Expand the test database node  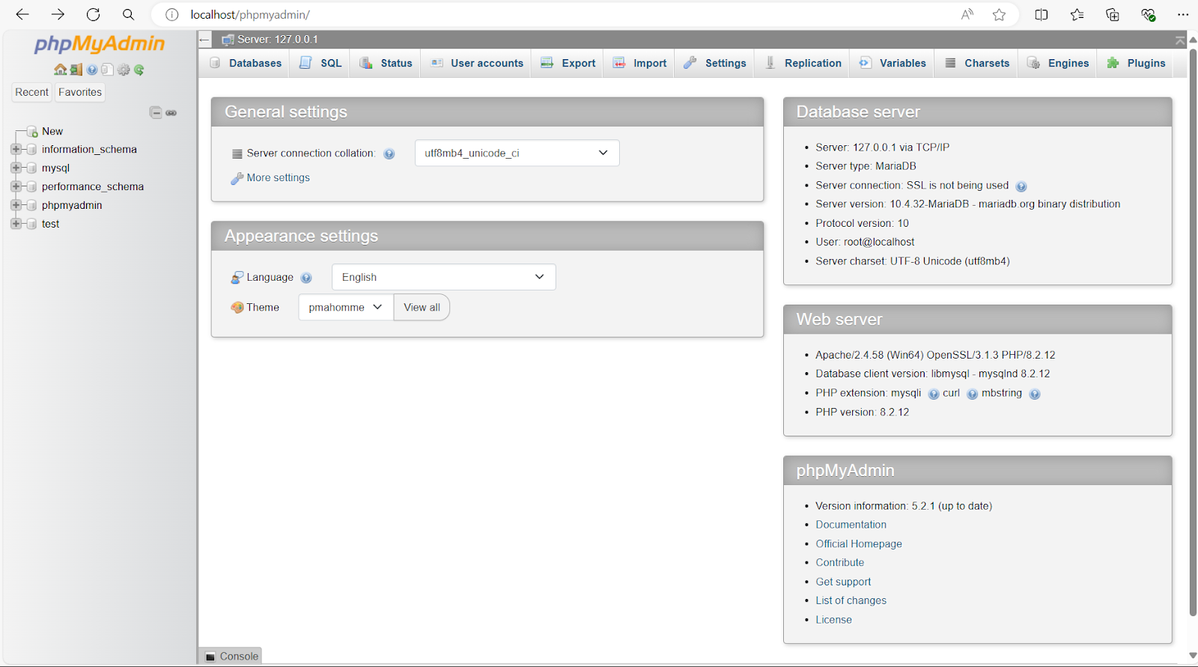pyautogui.click(x=16, y=224)
